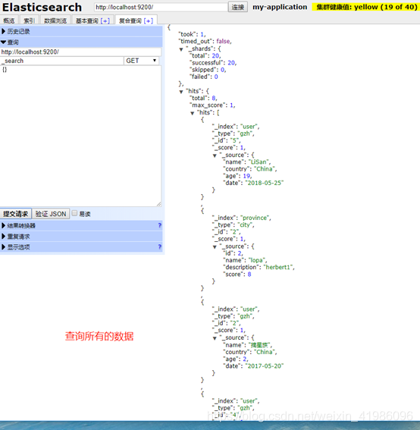Click the 连接 button beside the address field

pyautogui.click(x=238, y=7)
